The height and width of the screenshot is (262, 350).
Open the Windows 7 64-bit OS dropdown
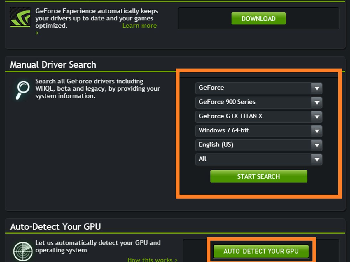click(x=259, y=131)
